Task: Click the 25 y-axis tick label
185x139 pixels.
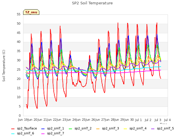Action: pos(18,69)
